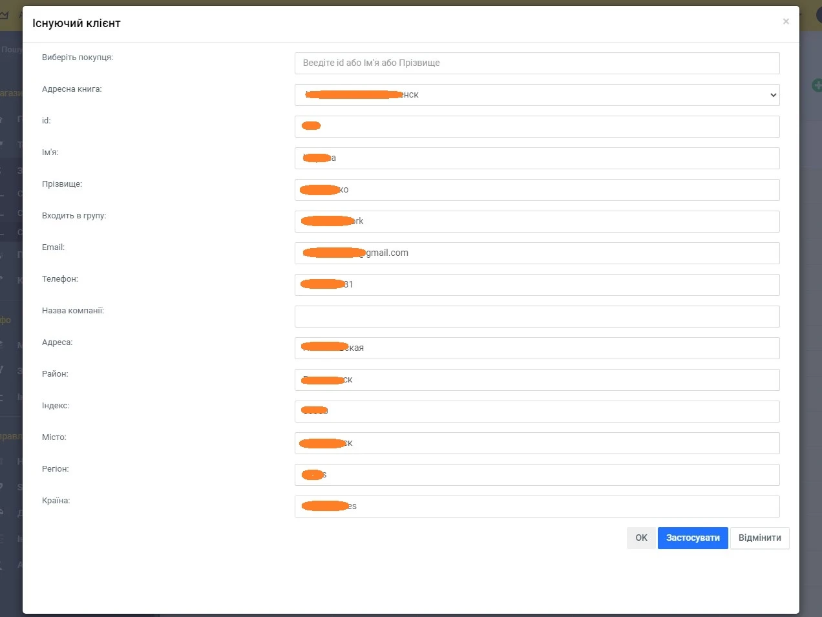Click into the Прізвище field
The image size is (822, 617).
coord(536,190)
